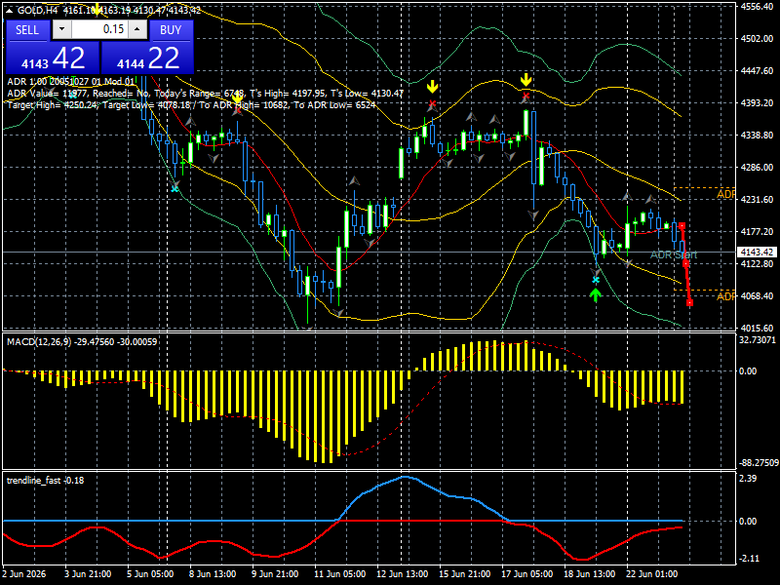Select yellow down arrow near 15 Jun
This screenshot has height=585, width=780.
(432, 87)
